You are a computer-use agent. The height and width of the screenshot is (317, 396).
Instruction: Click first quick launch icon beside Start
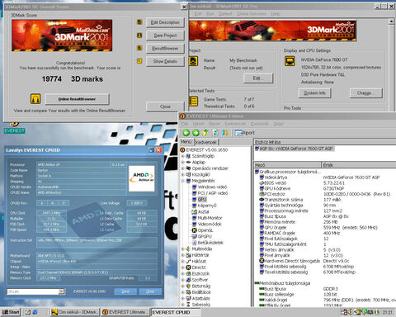pyautogui.click(x=27, y=312)
